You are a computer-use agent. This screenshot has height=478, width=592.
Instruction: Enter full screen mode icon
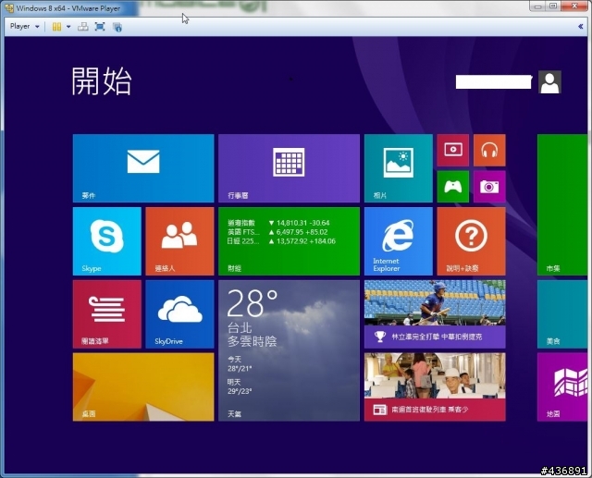tap(100, 27)
